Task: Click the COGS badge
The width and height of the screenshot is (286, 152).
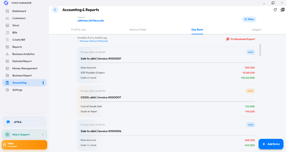Action: (x=250, y=91)
